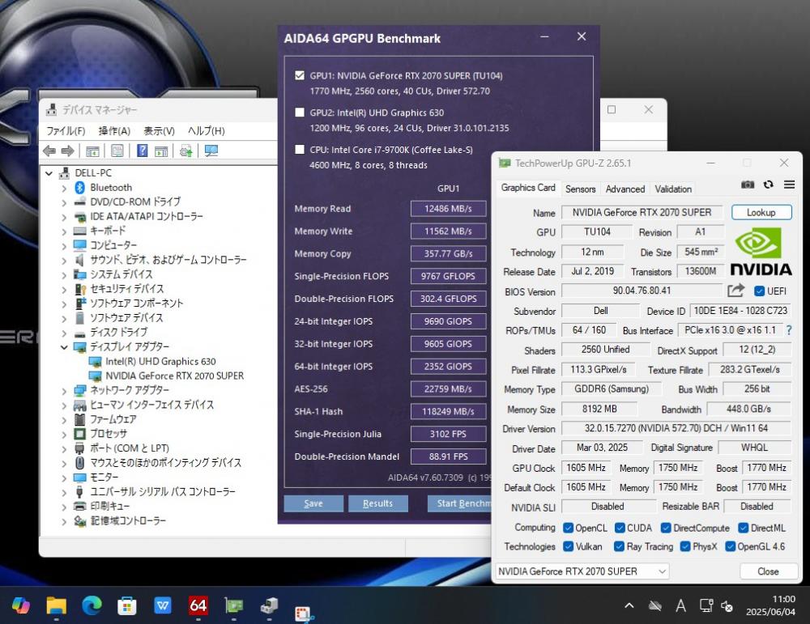Click the Lookup button in GPU-Z

pyautogui.click(x=761, y=212)
